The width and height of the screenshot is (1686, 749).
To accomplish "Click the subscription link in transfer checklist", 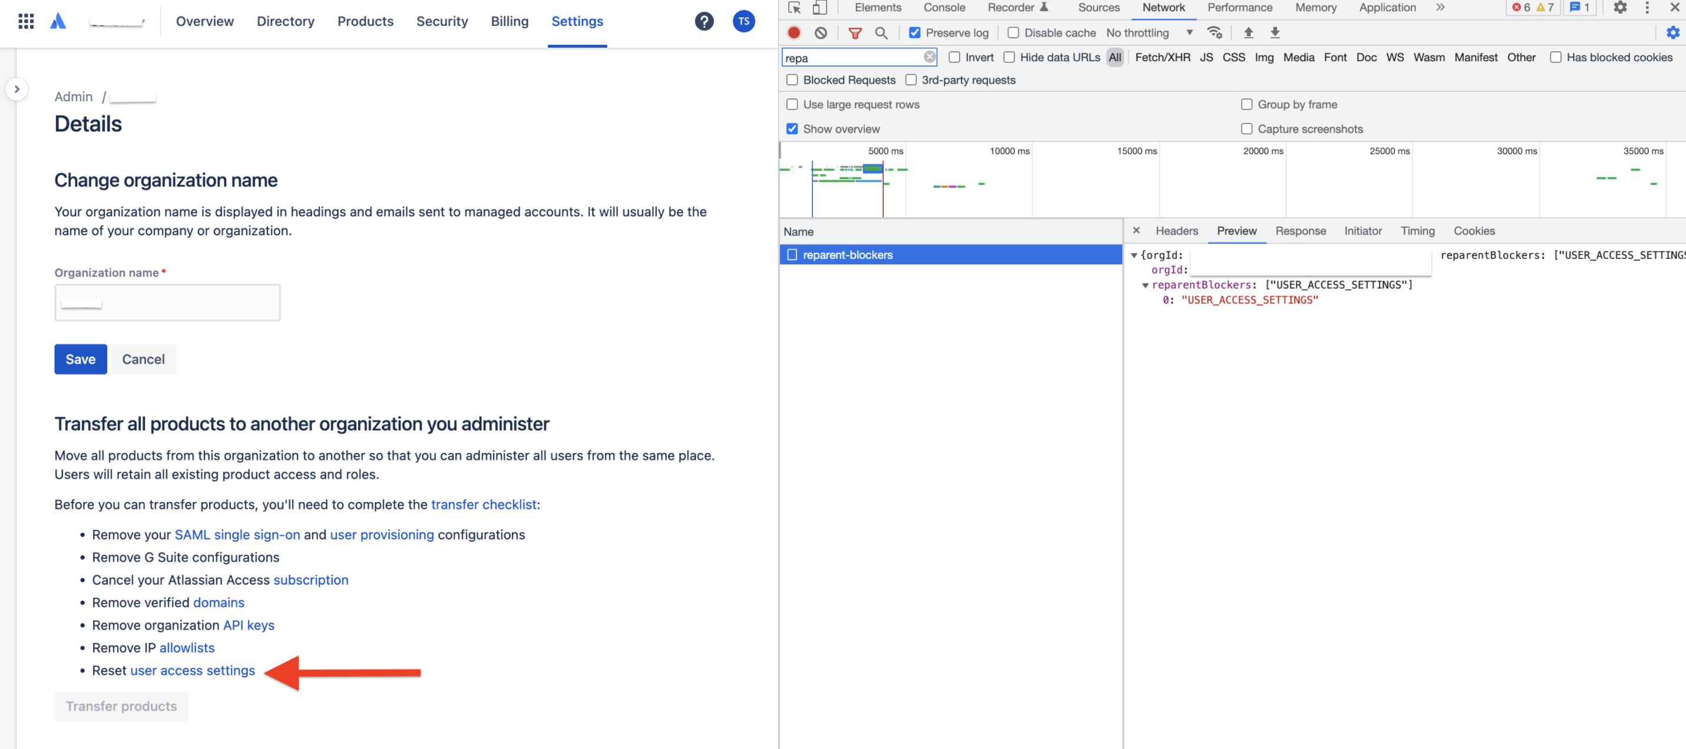I will (310, 579).
